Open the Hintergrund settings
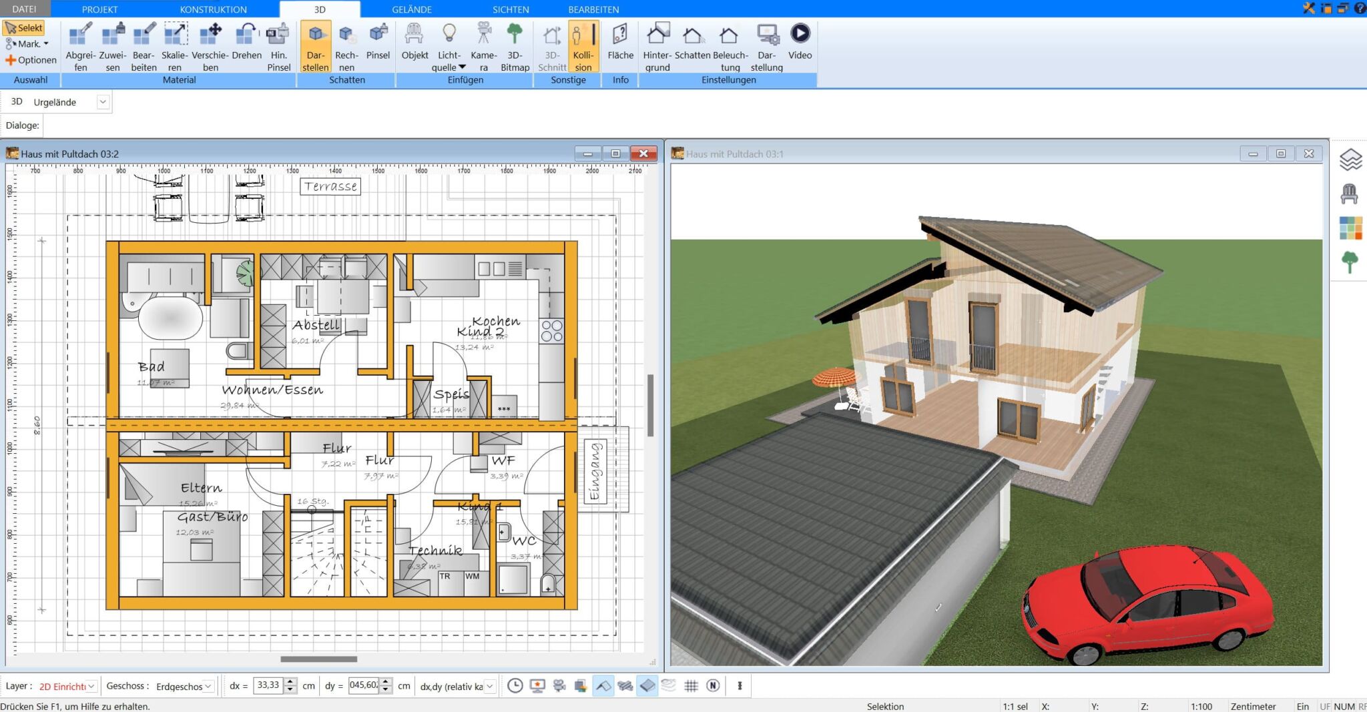Viewport: 1367px width, 712px height. [657, 45]
